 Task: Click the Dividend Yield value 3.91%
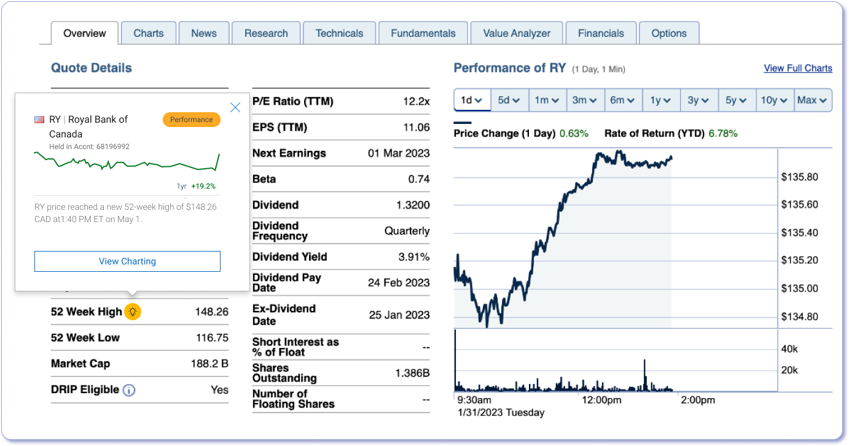point(414,257)
